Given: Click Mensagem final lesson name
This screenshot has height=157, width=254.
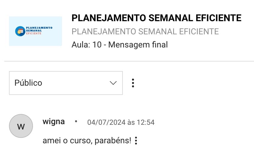Looking at the screenshot, I should tap(138, 45).
